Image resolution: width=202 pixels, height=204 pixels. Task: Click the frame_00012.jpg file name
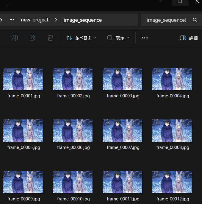(x=173, y=199)
